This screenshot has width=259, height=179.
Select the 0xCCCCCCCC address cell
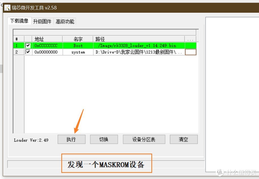coord(47,46)
